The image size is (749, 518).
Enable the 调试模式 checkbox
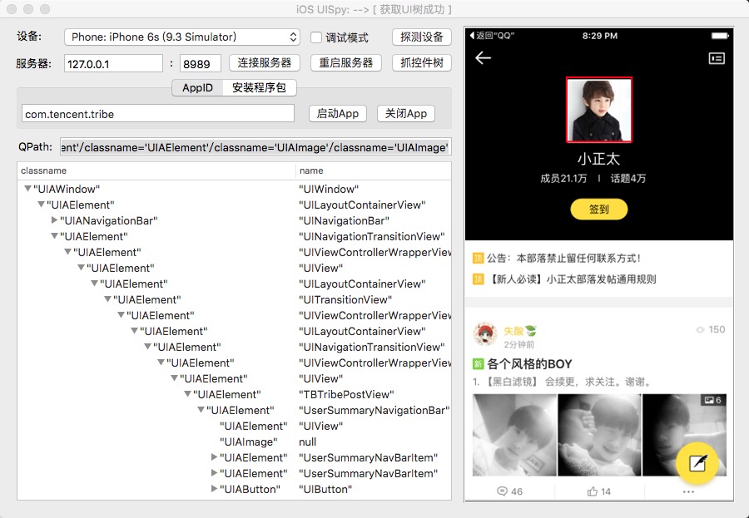[315, 37]
